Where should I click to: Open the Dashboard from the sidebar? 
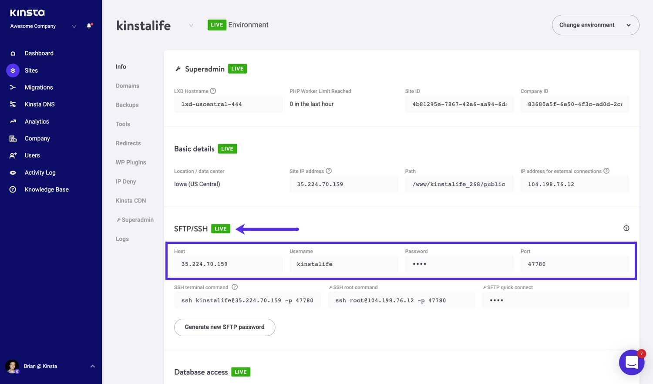tap(39, 53)
